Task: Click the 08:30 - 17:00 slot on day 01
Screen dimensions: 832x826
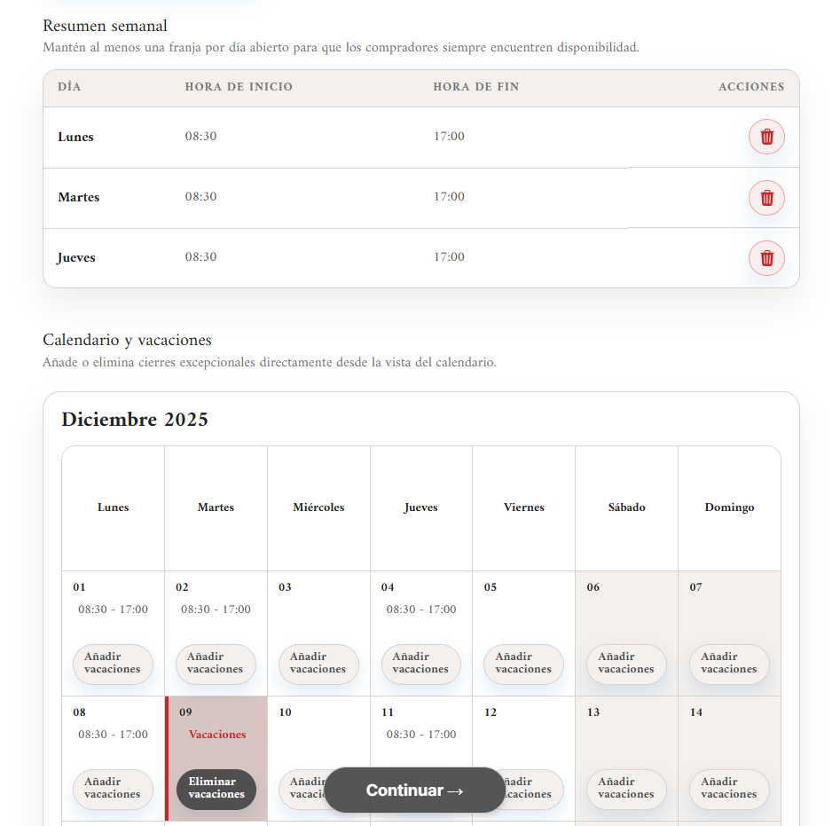Action: point(113,610)
